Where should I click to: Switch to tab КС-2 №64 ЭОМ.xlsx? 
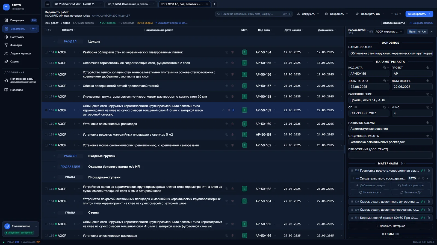tap(75, 4)
